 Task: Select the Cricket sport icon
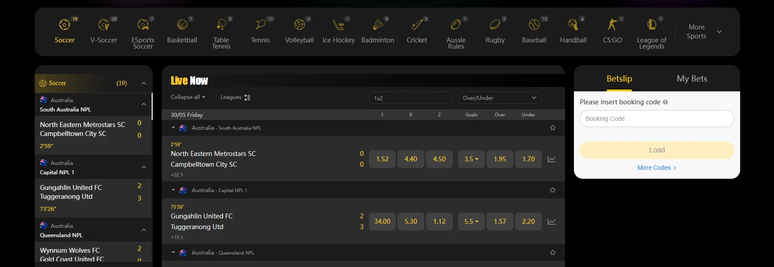pos(417,25)
